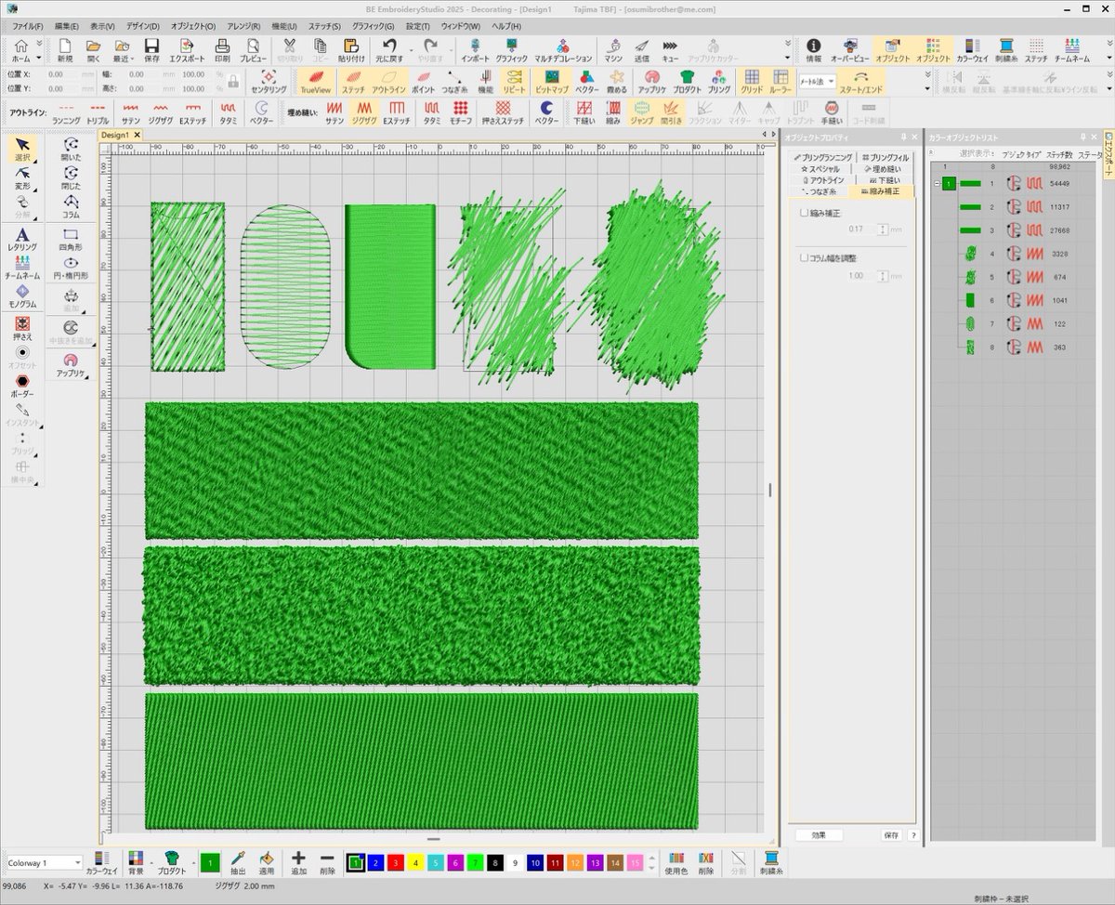Viewport: 1115px width, 905px height.
Task: Switch to 下縫い properties tab
Action: (x=884, y=180)
